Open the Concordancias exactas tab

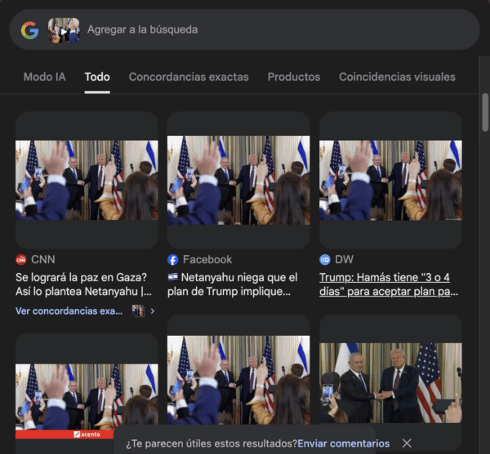(x=189, y=77)
